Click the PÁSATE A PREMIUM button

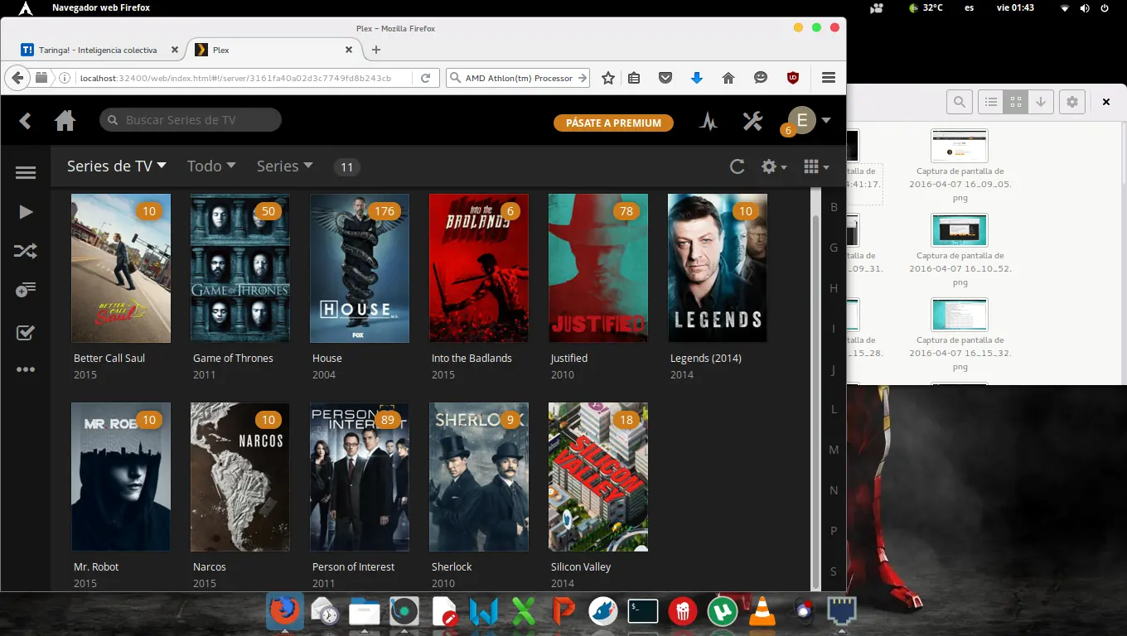click(x=613, y=123)
